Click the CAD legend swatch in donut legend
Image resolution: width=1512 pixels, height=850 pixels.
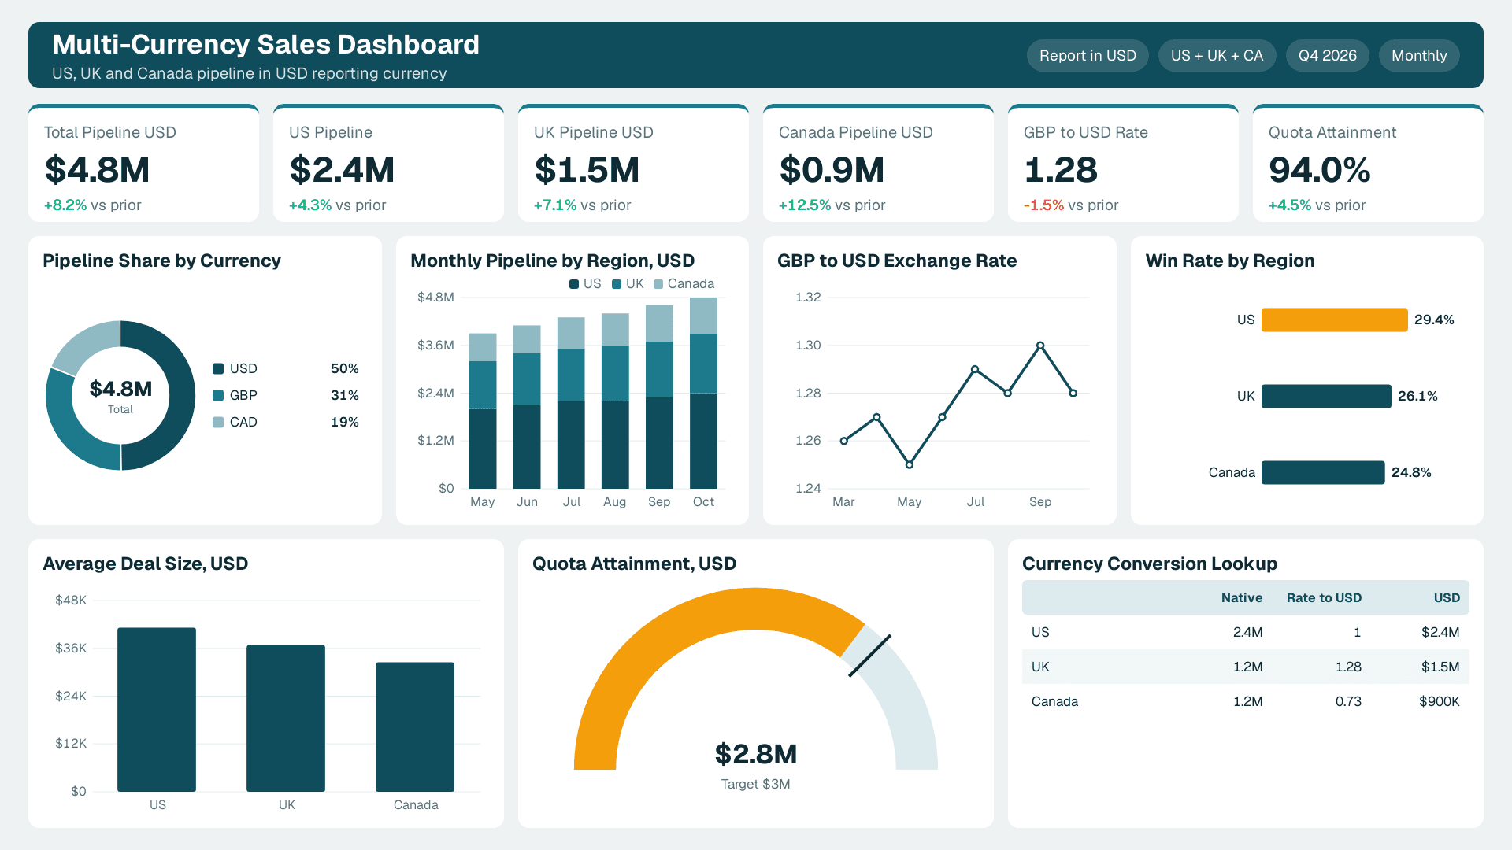(218, 422)
